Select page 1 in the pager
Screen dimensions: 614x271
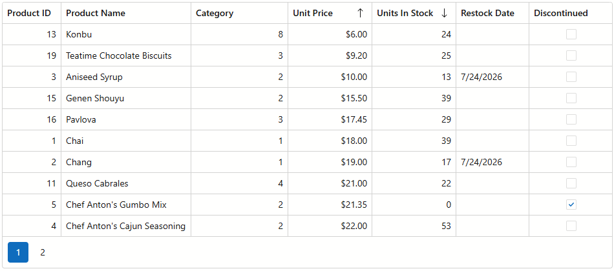pyautogui.click(x=18, y=253)
